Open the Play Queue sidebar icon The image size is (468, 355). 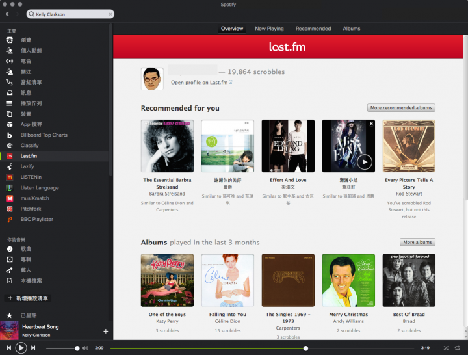(x=10, y=103)
